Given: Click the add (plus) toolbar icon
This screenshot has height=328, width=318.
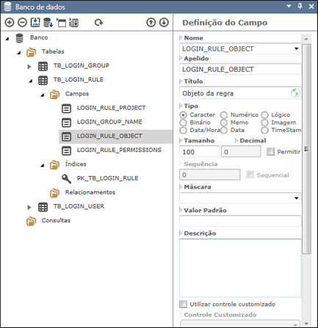Looking at the screenshot, I should click(10, 23).
